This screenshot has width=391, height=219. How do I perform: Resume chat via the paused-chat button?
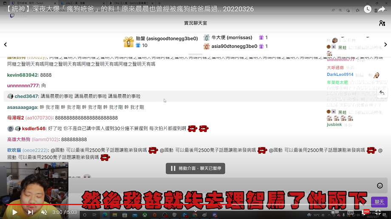(x=195, y=168)
